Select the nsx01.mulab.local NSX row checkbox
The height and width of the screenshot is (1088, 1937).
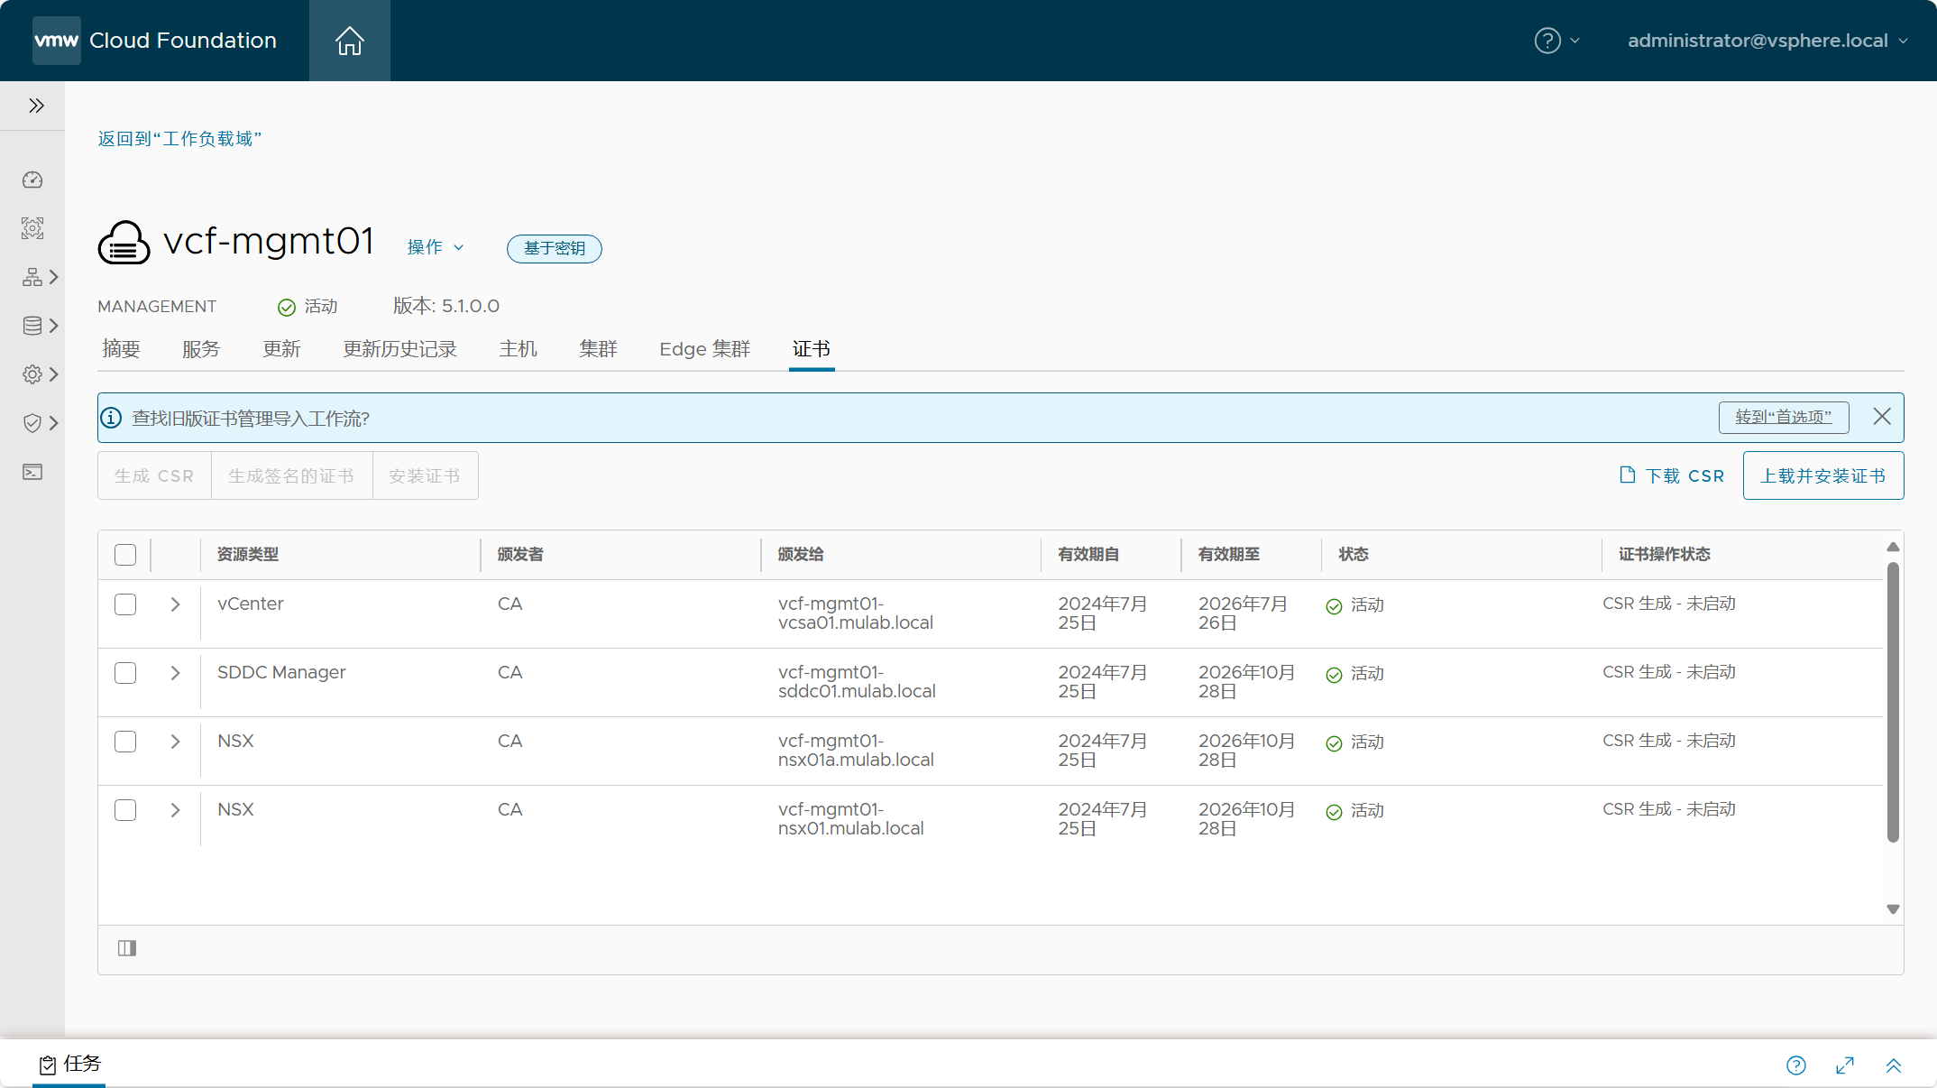click(125, 810)
